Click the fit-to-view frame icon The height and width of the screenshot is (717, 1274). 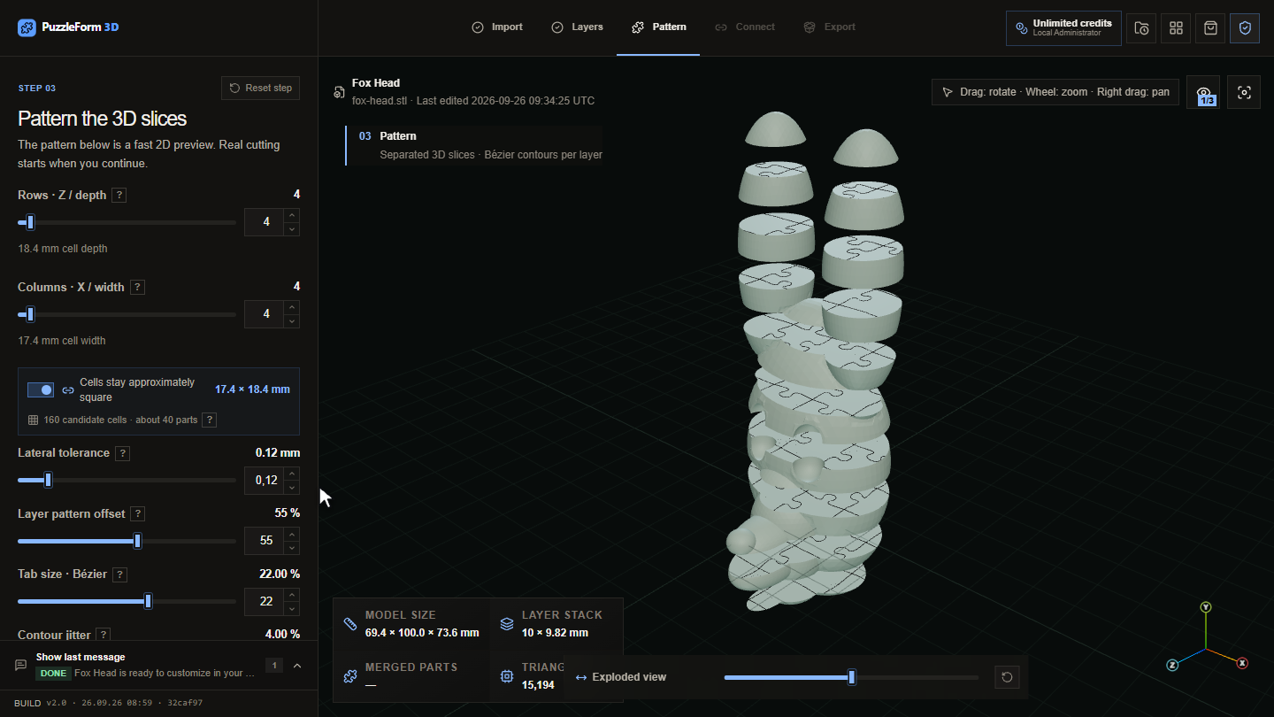point(1244,92)
